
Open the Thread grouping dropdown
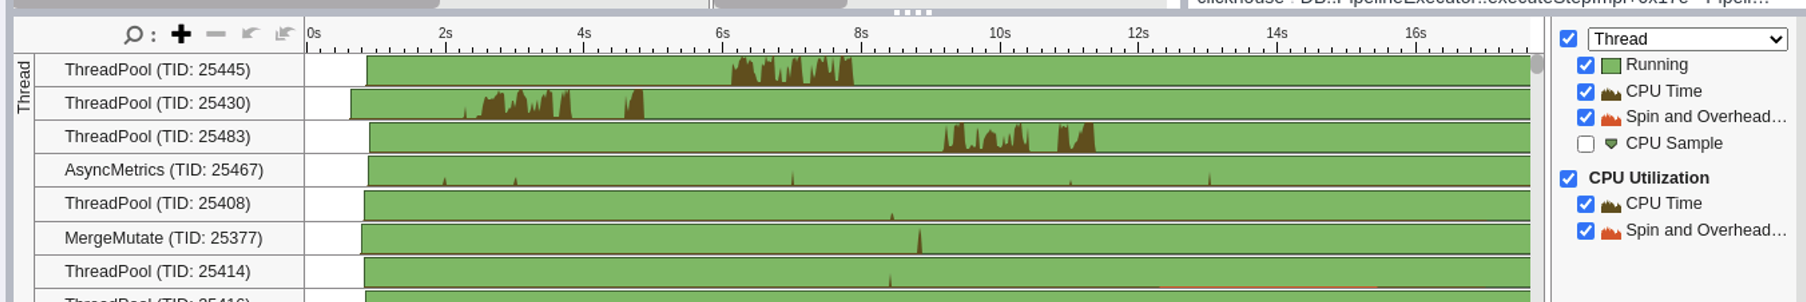point(1687,39)
